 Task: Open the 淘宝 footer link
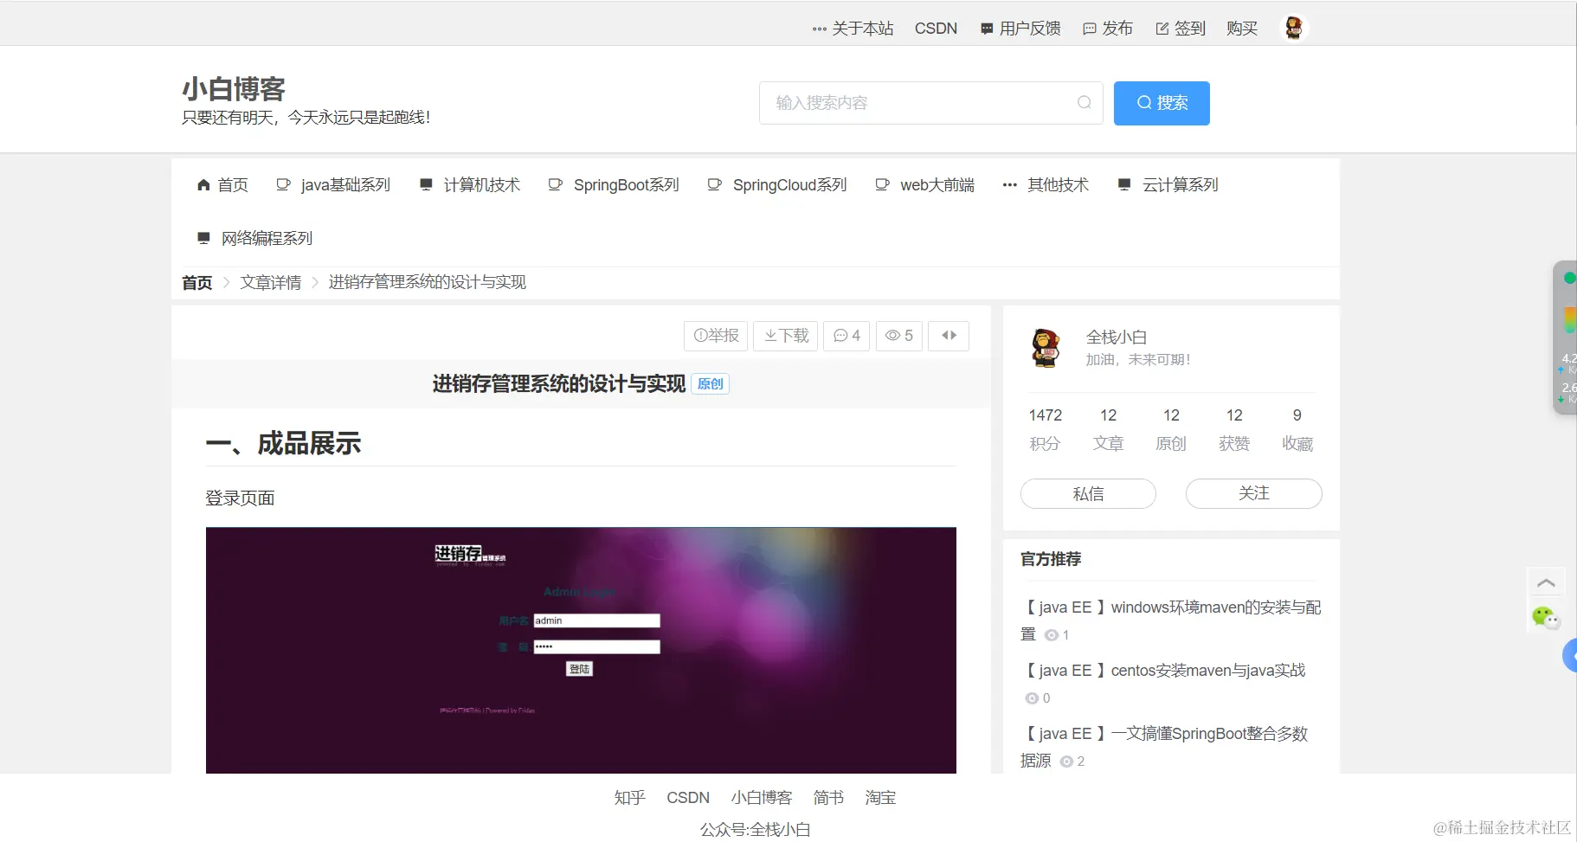click(x=880, y=798)
